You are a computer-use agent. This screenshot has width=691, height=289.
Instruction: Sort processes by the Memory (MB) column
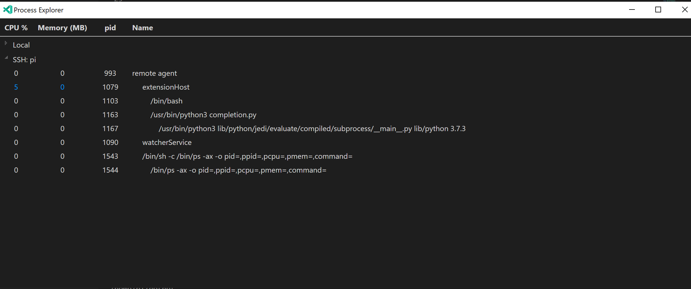click(62, 28)
